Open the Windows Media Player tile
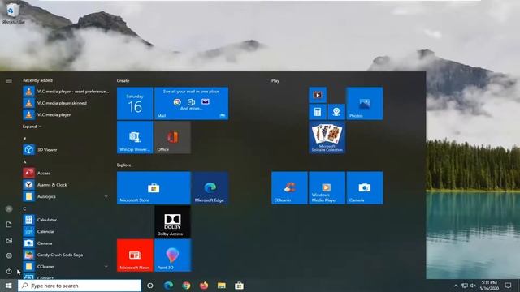The image size is (520, 292). pyautogui.click(x=327, y=187)
